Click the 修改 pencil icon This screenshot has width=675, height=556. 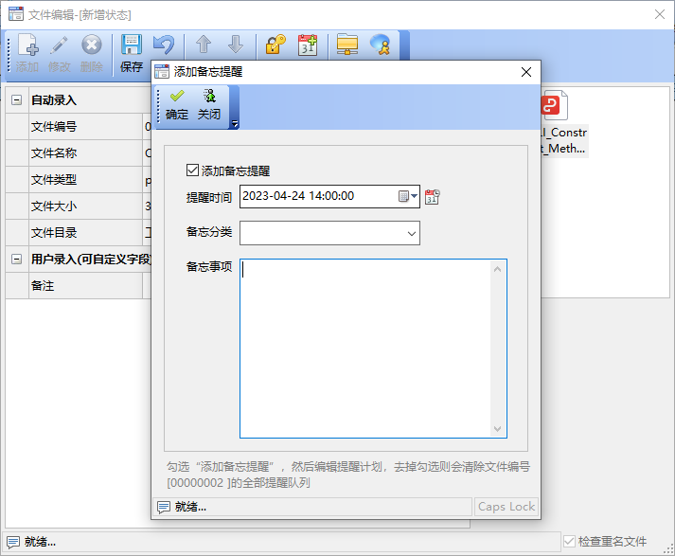click(x=60, y=45)
